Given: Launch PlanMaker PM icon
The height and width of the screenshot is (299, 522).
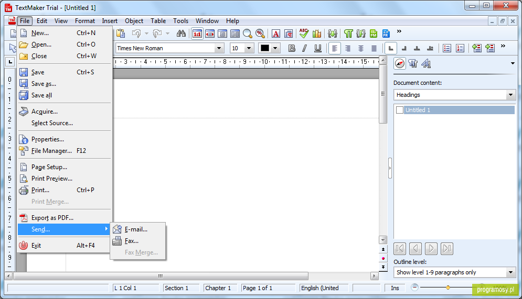Looking at the screenshot, I should (x=374, y=34).
